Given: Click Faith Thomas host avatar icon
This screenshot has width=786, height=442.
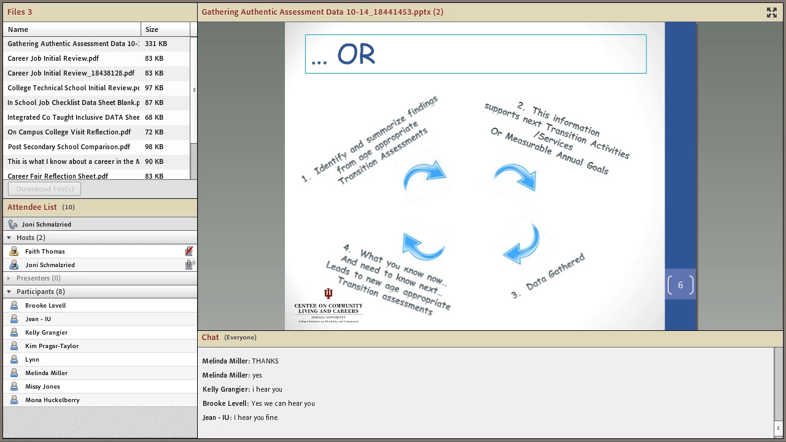Looking at the screenshot, I should [14, 251].
